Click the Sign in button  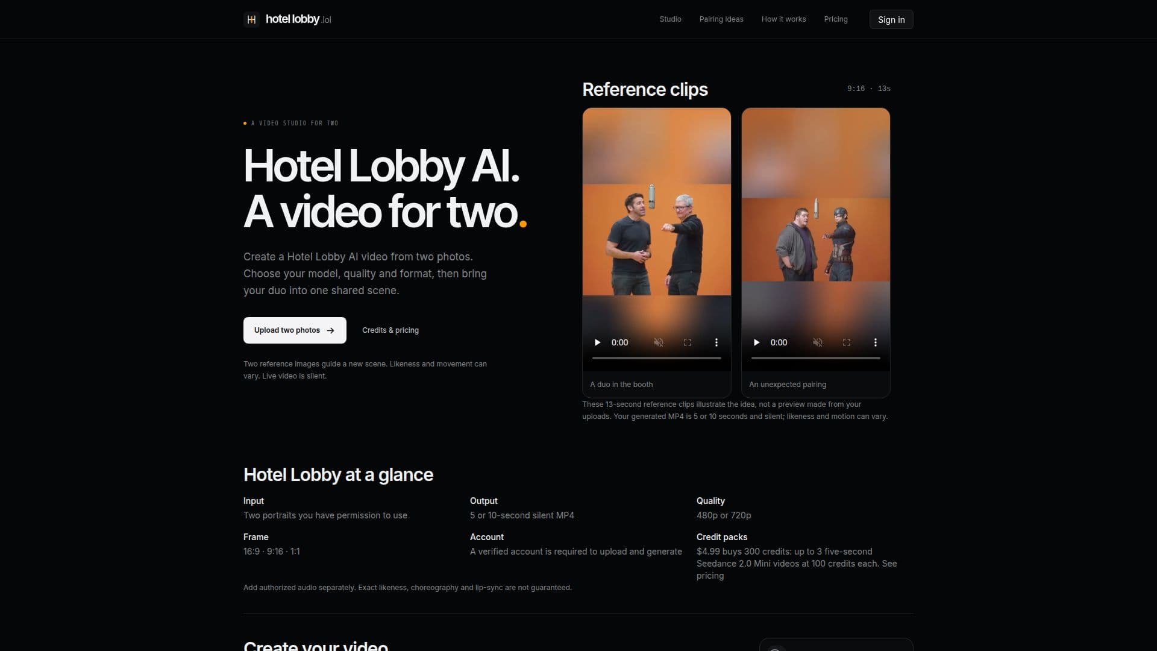891,19
